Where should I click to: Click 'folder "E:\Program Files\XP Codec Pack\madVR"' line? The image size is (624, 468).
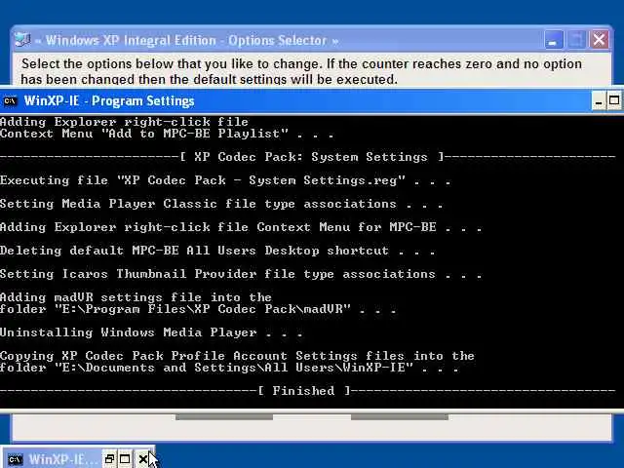198,309
